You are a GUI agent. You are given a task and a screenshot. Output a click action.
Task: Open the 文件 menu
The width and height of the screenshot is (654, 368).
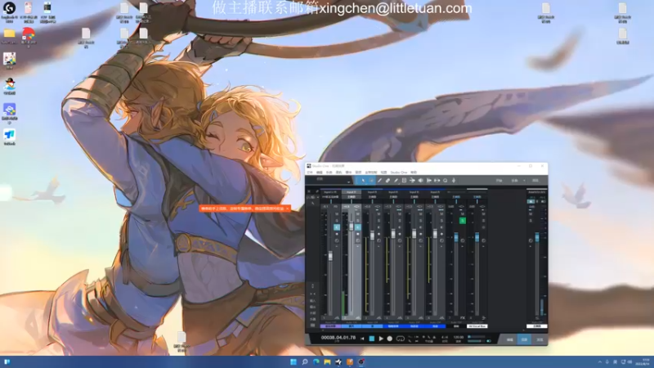[310, 173]
